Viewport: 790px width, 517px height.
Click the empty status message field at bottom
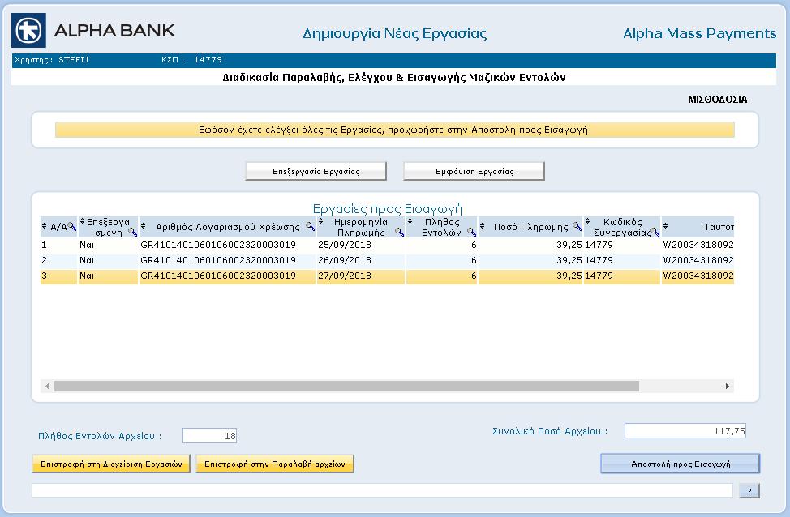(382, 490)
